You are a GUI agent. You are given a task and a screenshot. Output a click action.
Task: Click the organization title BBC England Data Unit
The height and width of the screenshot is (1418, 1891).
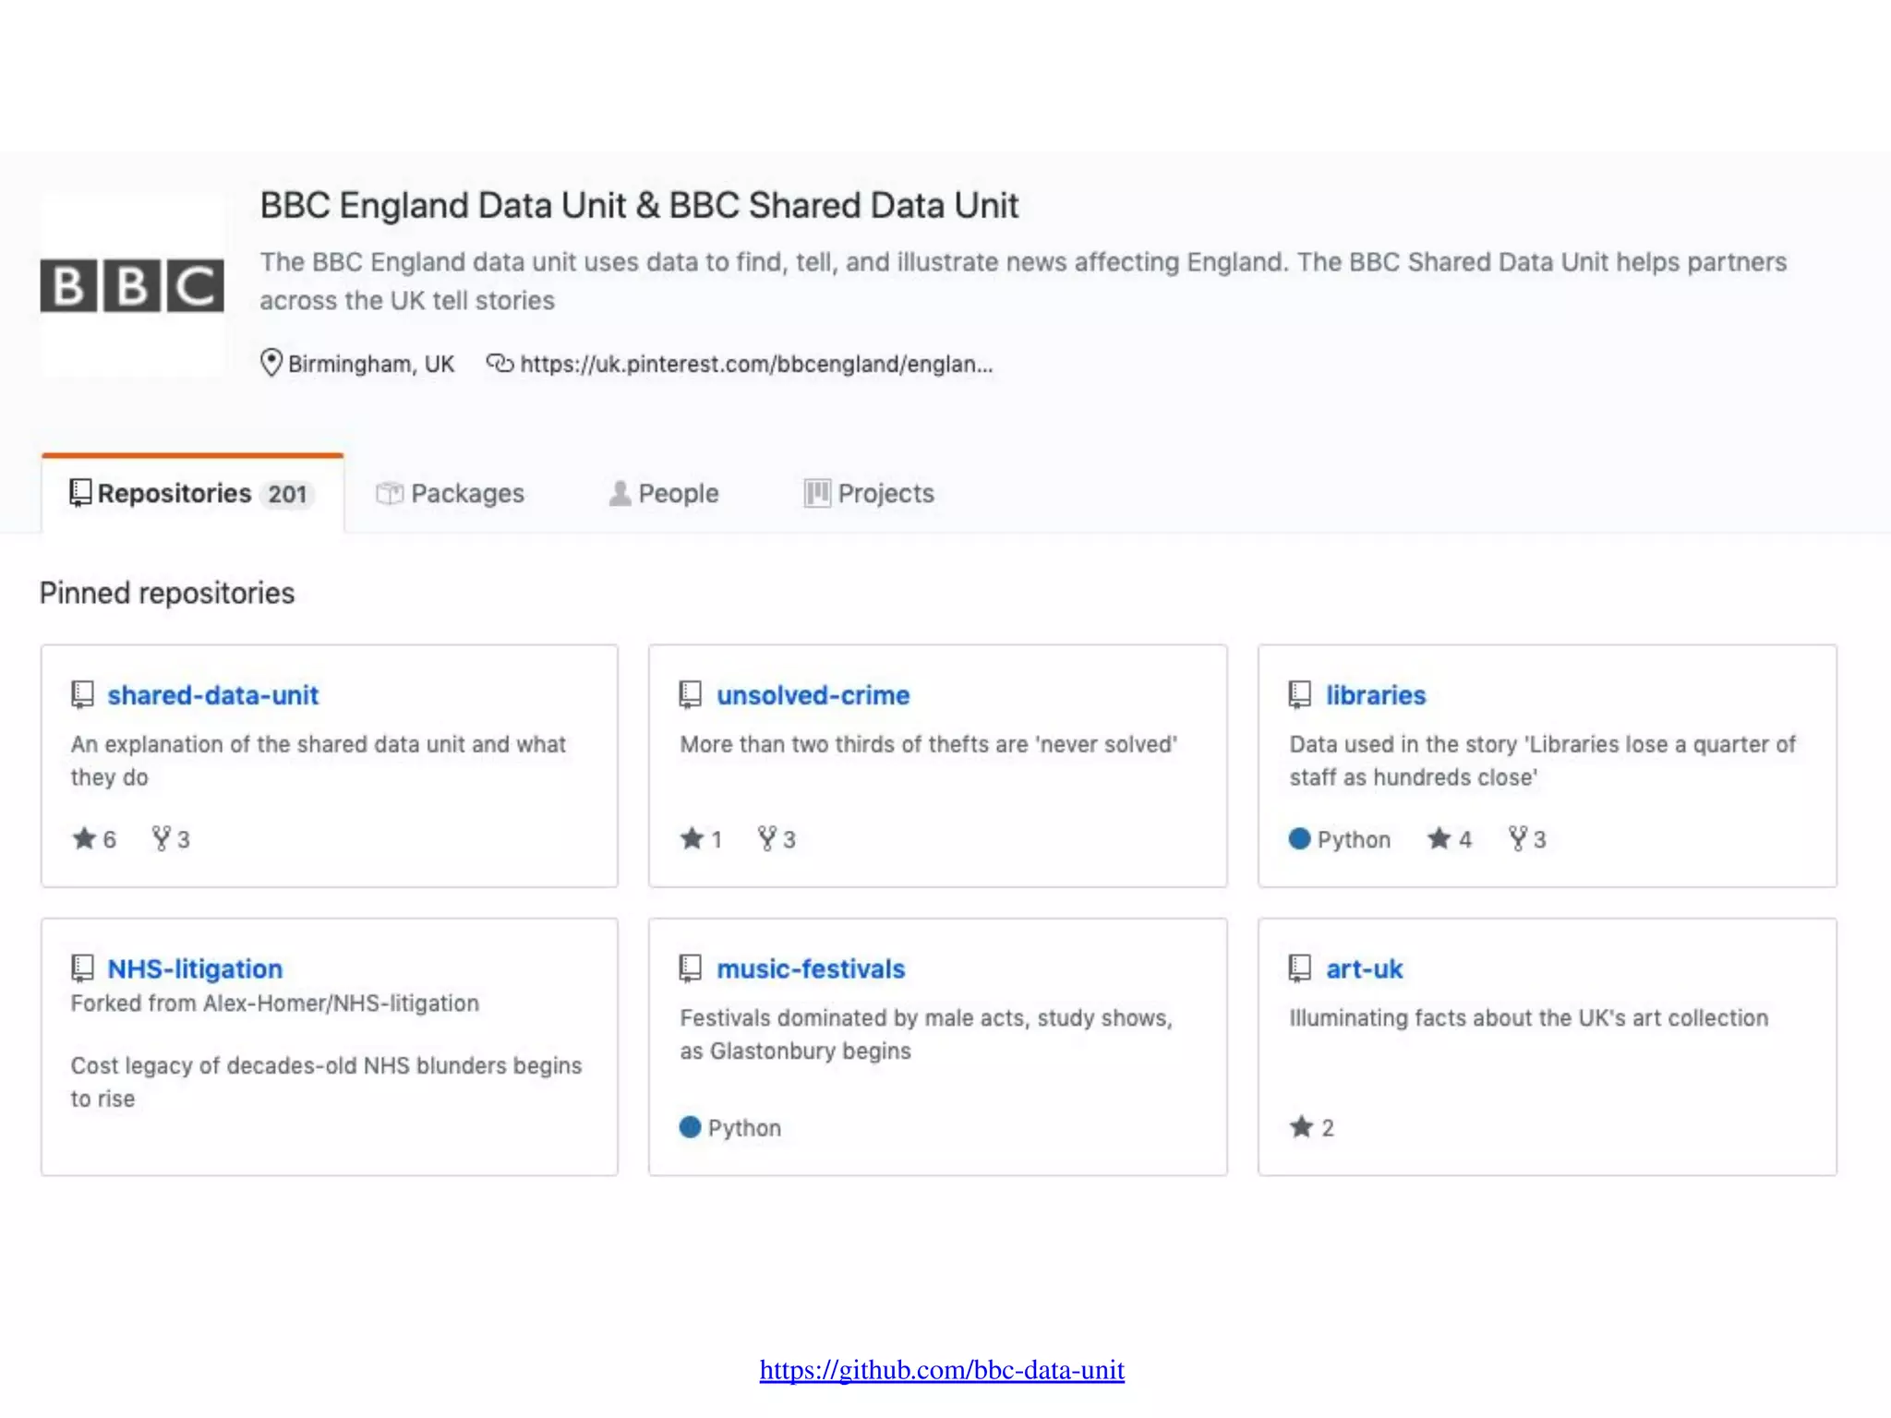coord(639,205)
